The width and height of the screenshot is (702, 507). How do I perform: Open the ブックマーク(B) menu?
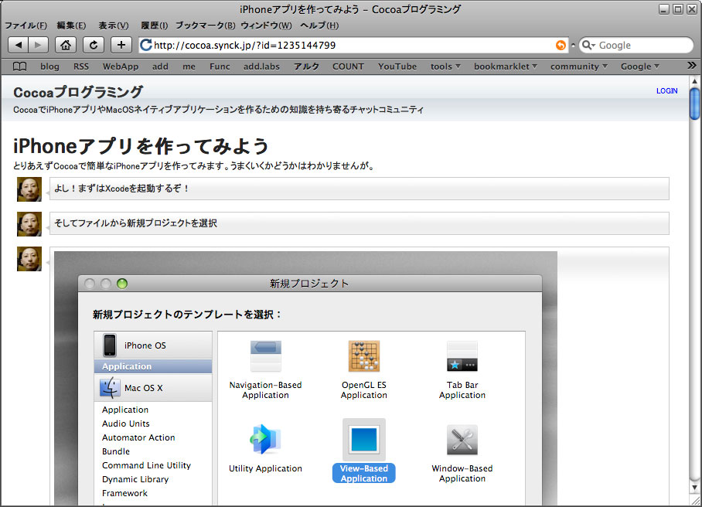pos(206,26)
